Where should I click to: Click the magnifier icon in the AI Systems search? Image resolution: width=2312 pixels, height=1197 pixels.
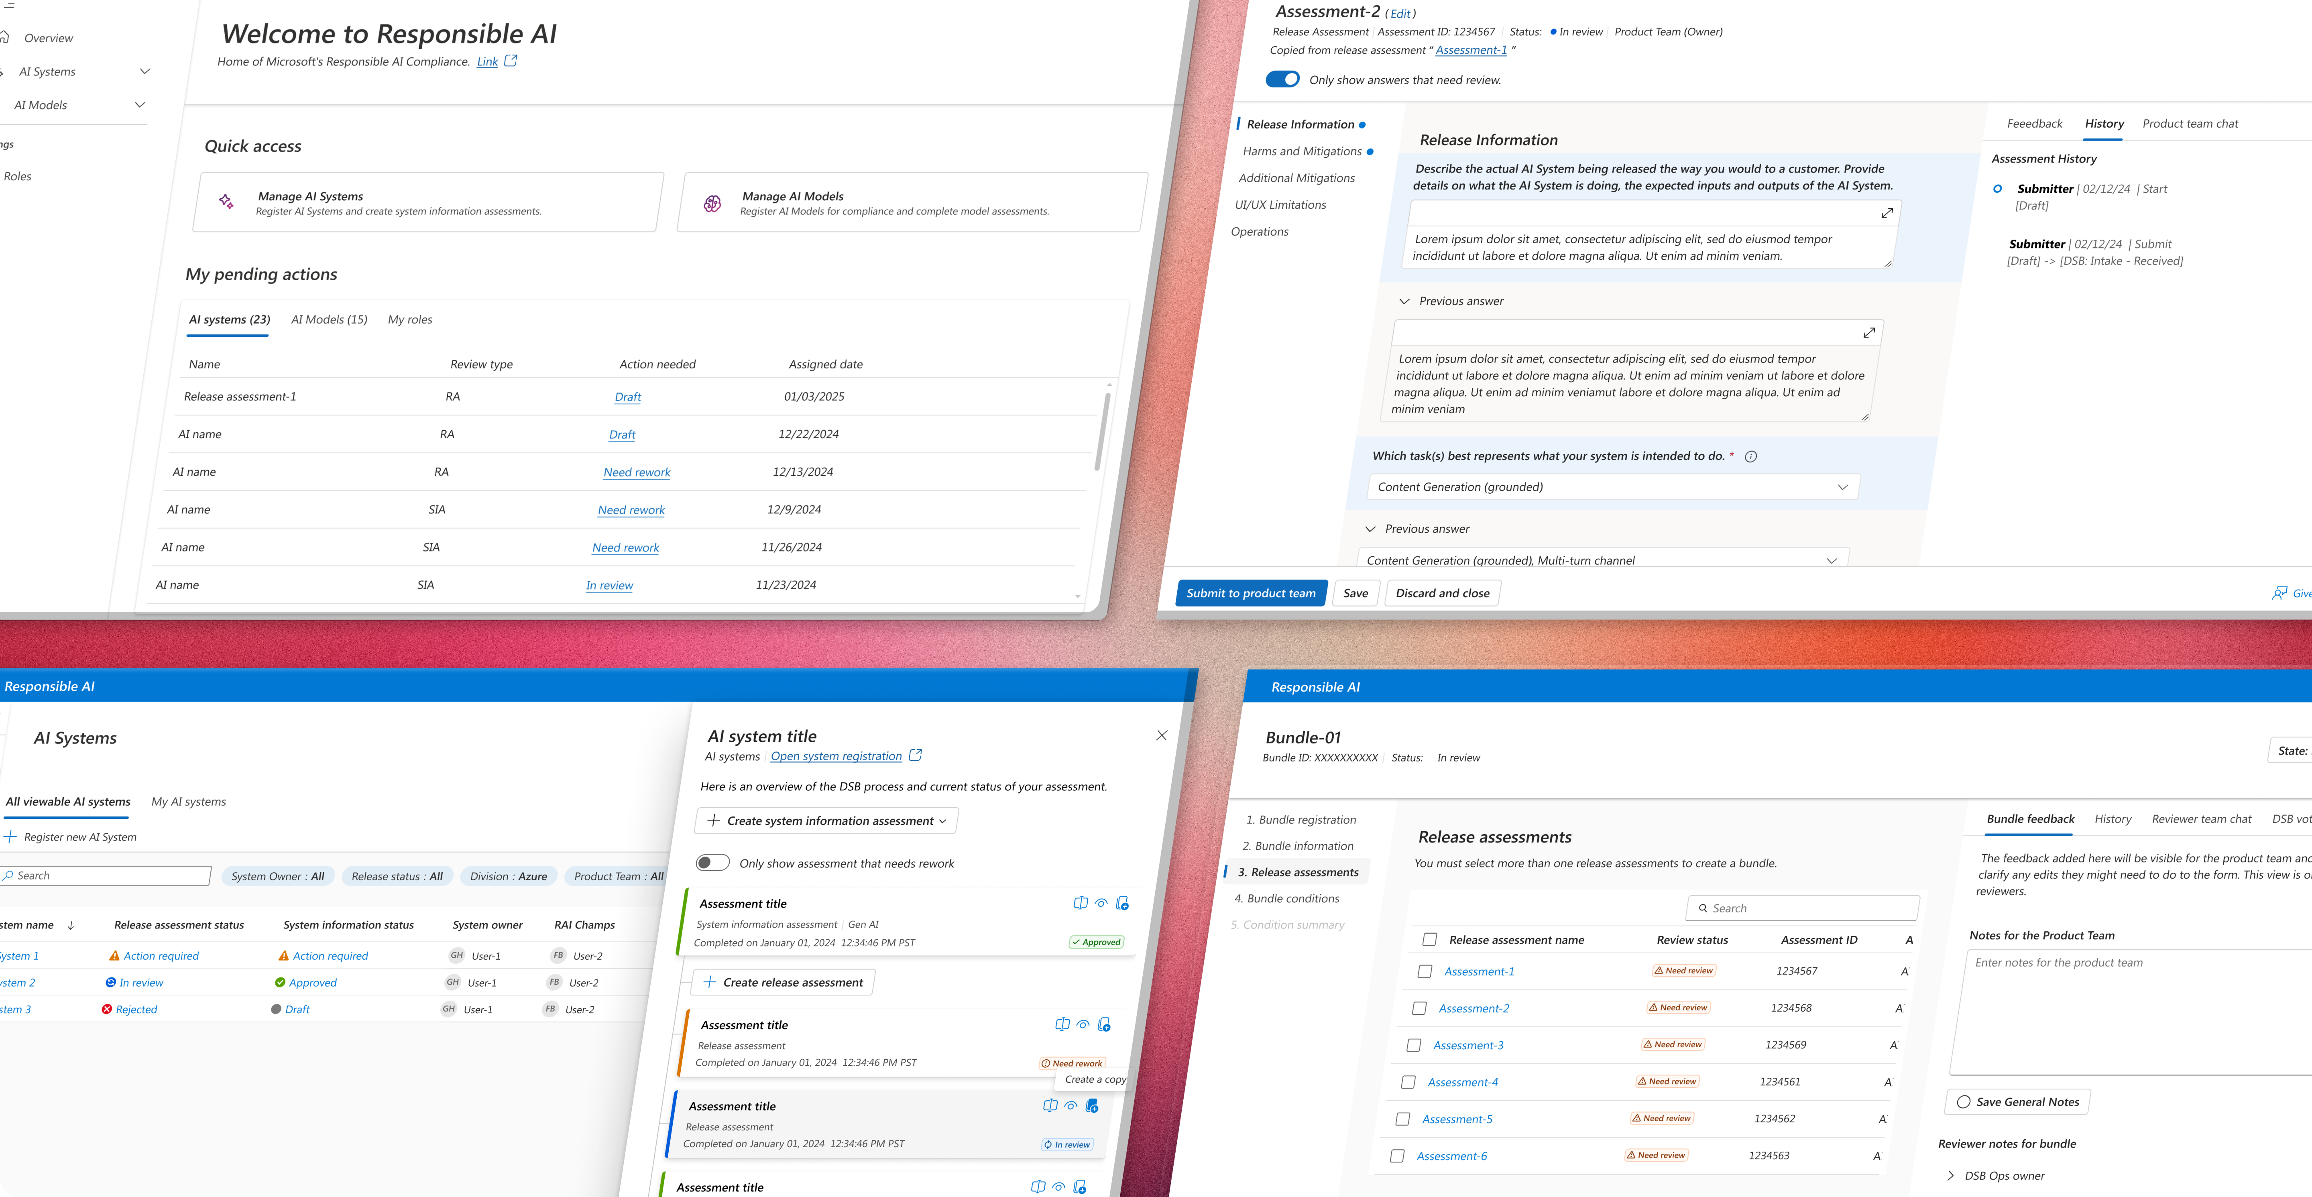pyautogui.click(x=8, y=876)
